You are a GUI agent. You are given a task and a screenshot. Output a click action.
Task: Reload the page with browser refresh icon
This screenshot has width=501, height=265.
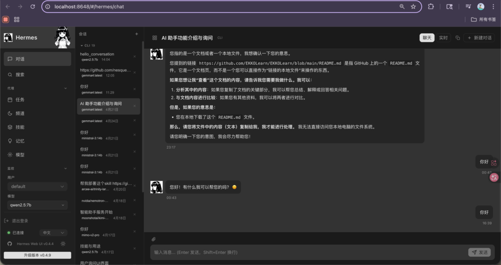coord(33,6)
